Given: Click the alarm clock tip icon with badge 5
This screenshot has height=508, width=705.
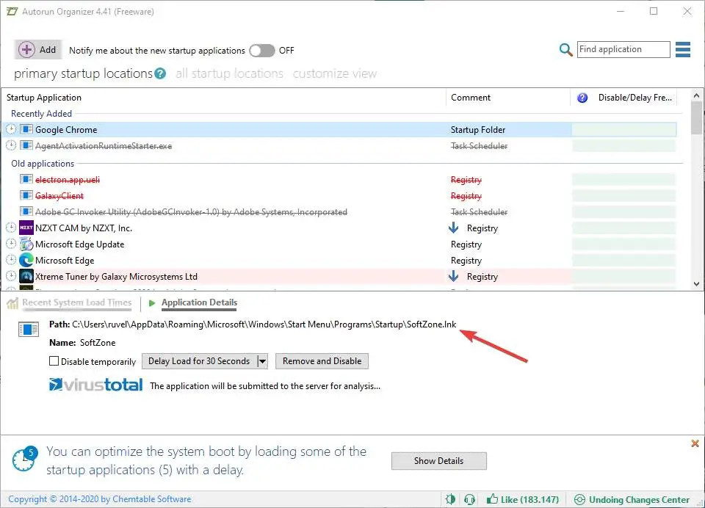Looking at the screenshot, I should tap(24, 460).
